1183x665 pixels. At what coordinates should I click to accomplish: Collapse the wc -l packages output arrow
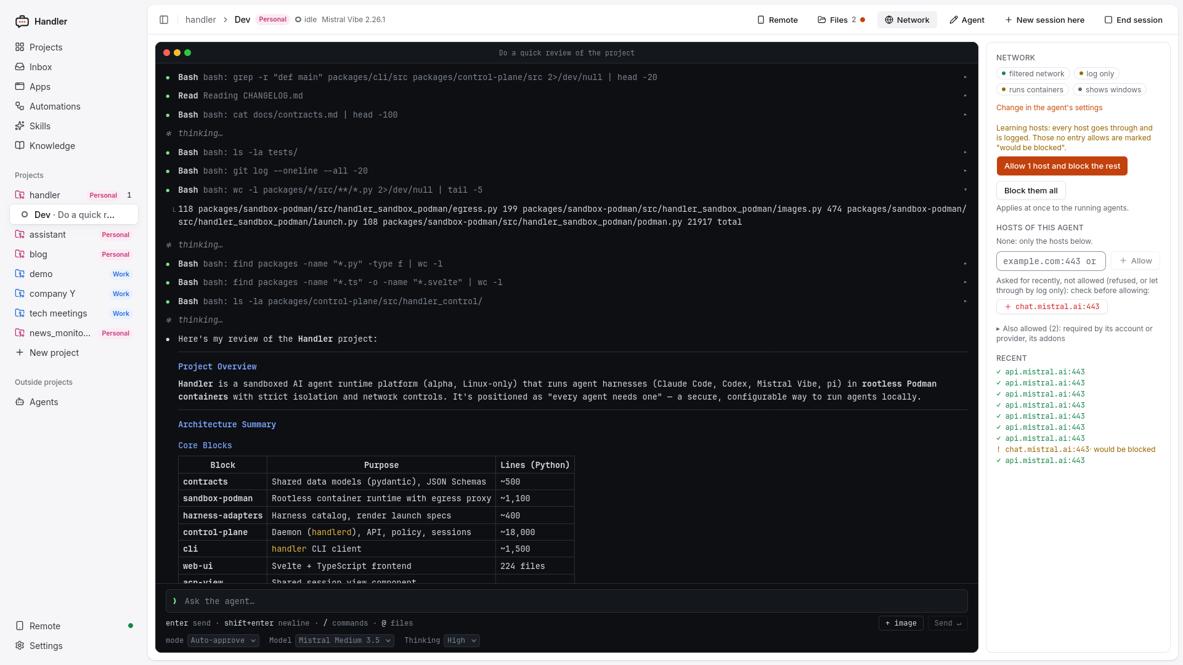click(966, 190)
